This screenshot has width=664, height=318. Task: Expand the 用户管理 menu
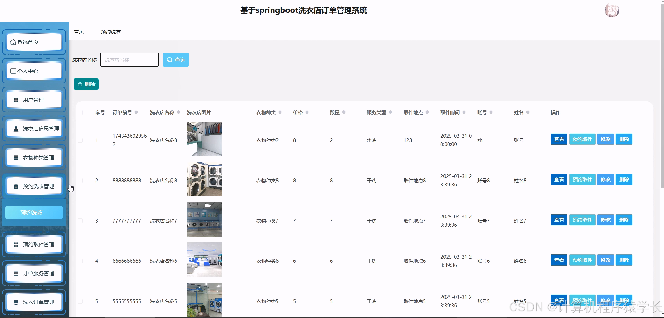tap(34, 100)
